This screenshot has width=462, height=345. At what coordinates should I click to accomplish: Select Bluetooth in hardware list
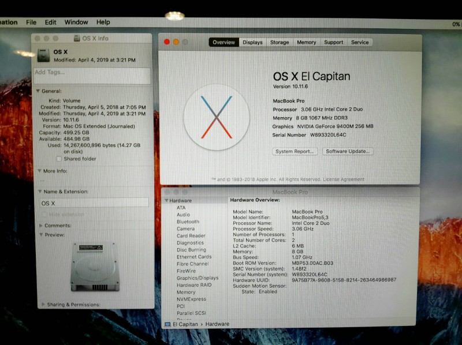[x=188, y=222]
